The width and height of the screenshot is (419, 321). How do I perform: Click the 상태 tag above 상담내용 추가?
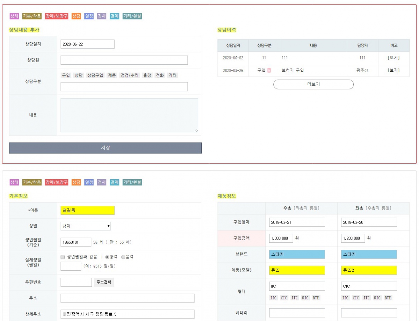click(14, 16)
